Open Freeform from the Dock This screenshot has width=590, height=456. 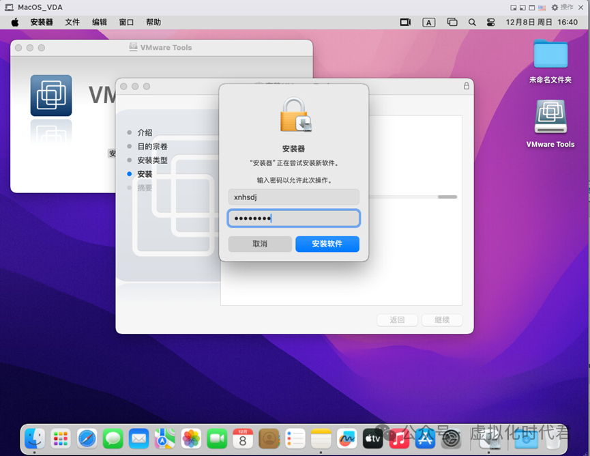(x=347, y=438)
